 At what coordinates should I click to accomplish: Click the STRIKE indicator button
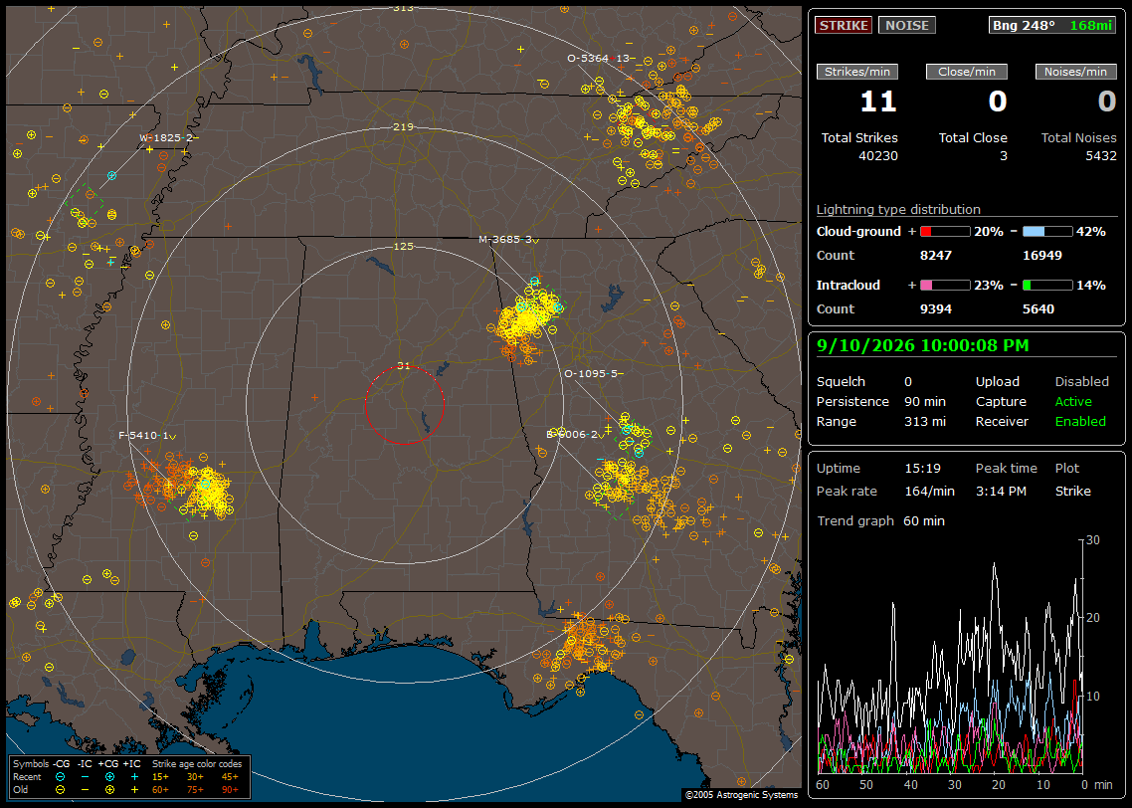(844, 25)
